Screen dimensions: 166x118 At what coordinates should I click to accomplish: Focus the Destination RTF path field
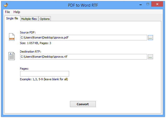[83, 57]
